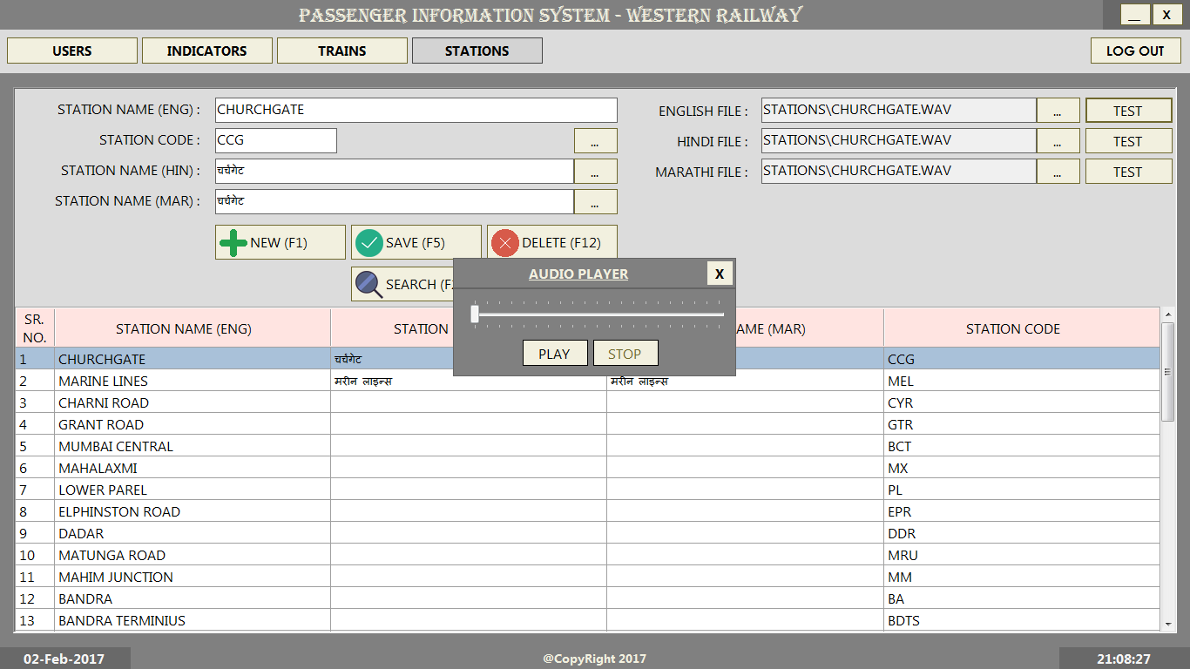
Task: Stop audio in the Audio Player
Action: [x=625, y=354]
